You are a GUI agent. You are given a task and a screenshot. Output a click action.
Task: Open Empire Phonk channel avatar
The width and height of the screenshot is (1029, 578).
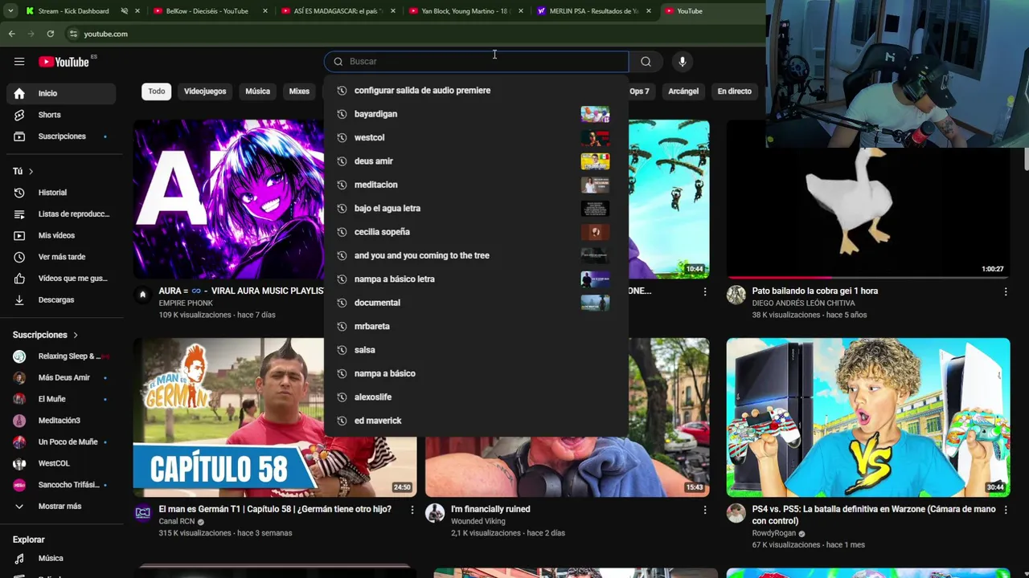[142, 295]
